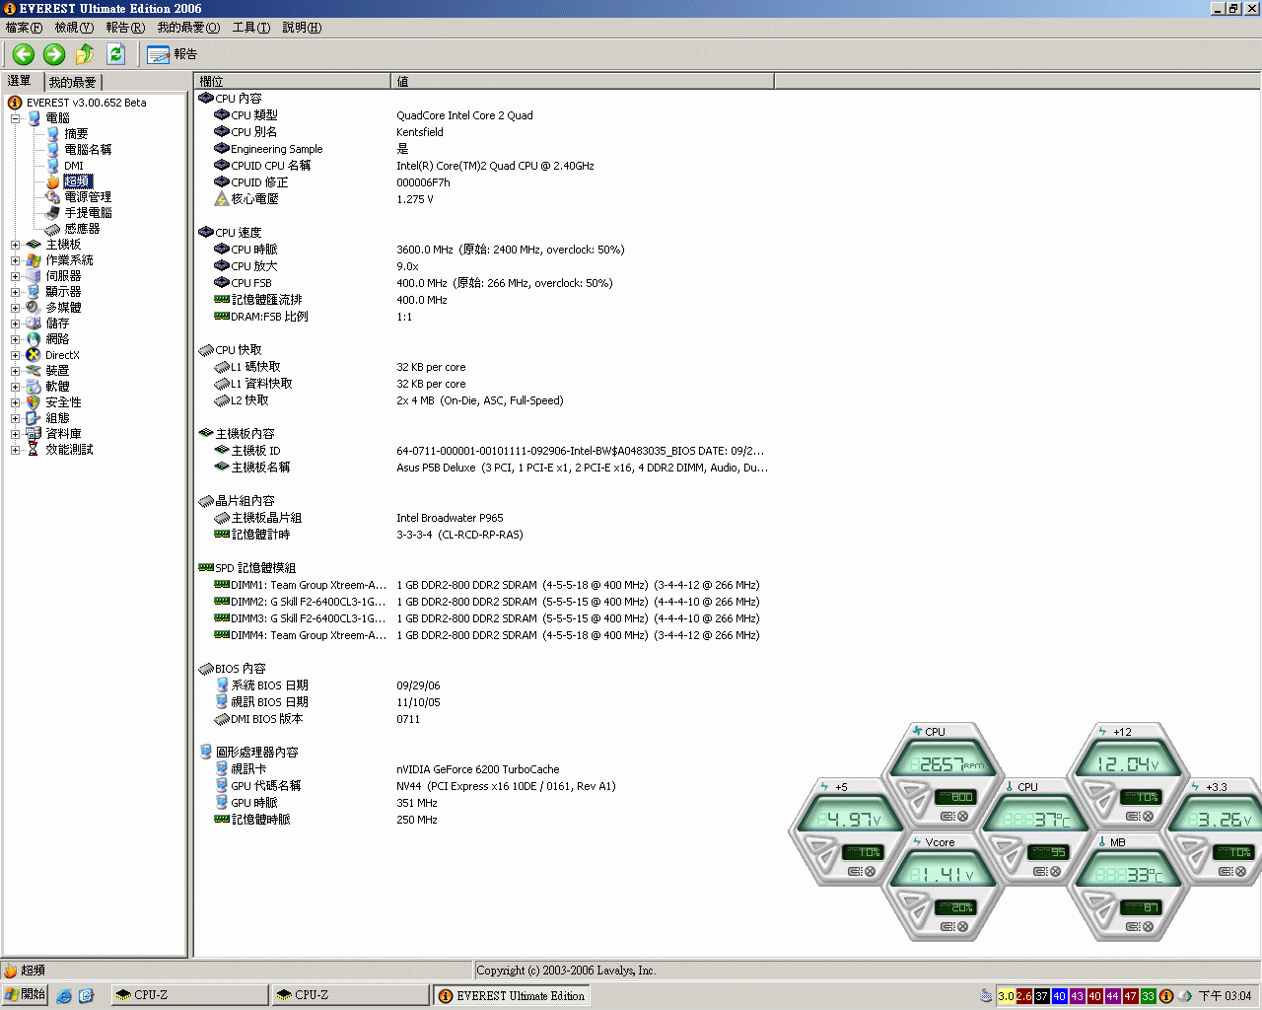1262x1010 pixels.
Task: Click the 欄位 column header
Action: click(x=292, y=81)
